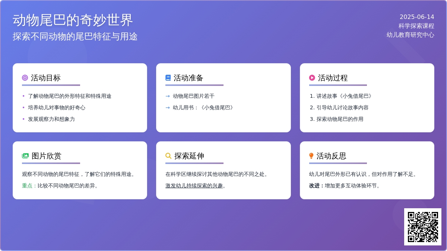Click the date 2025-06-14
447x251 pixels.
click(417, 17)
